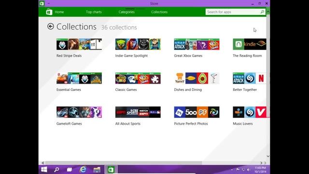Click the horizontal scrollbar thumb

[124, 163]
